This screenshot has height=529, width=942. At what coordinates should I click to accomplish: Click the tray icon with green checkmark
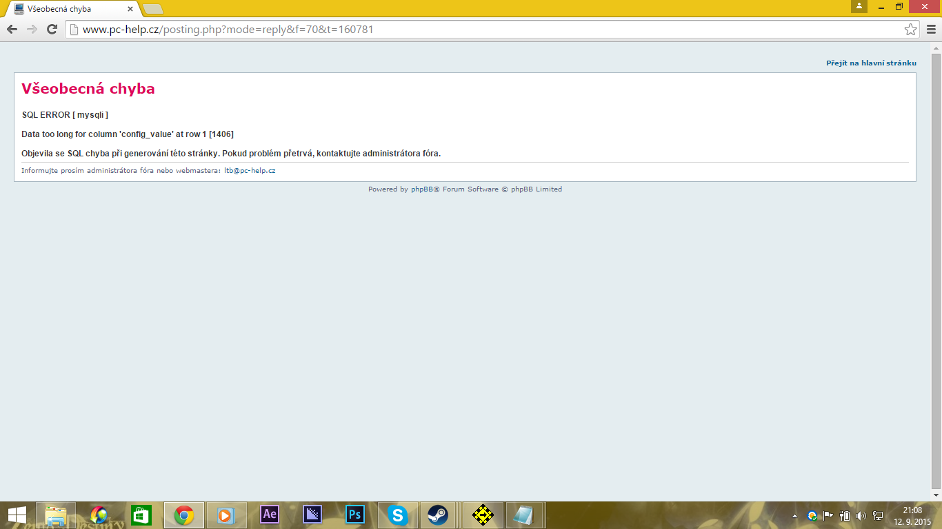pos(812,515)
